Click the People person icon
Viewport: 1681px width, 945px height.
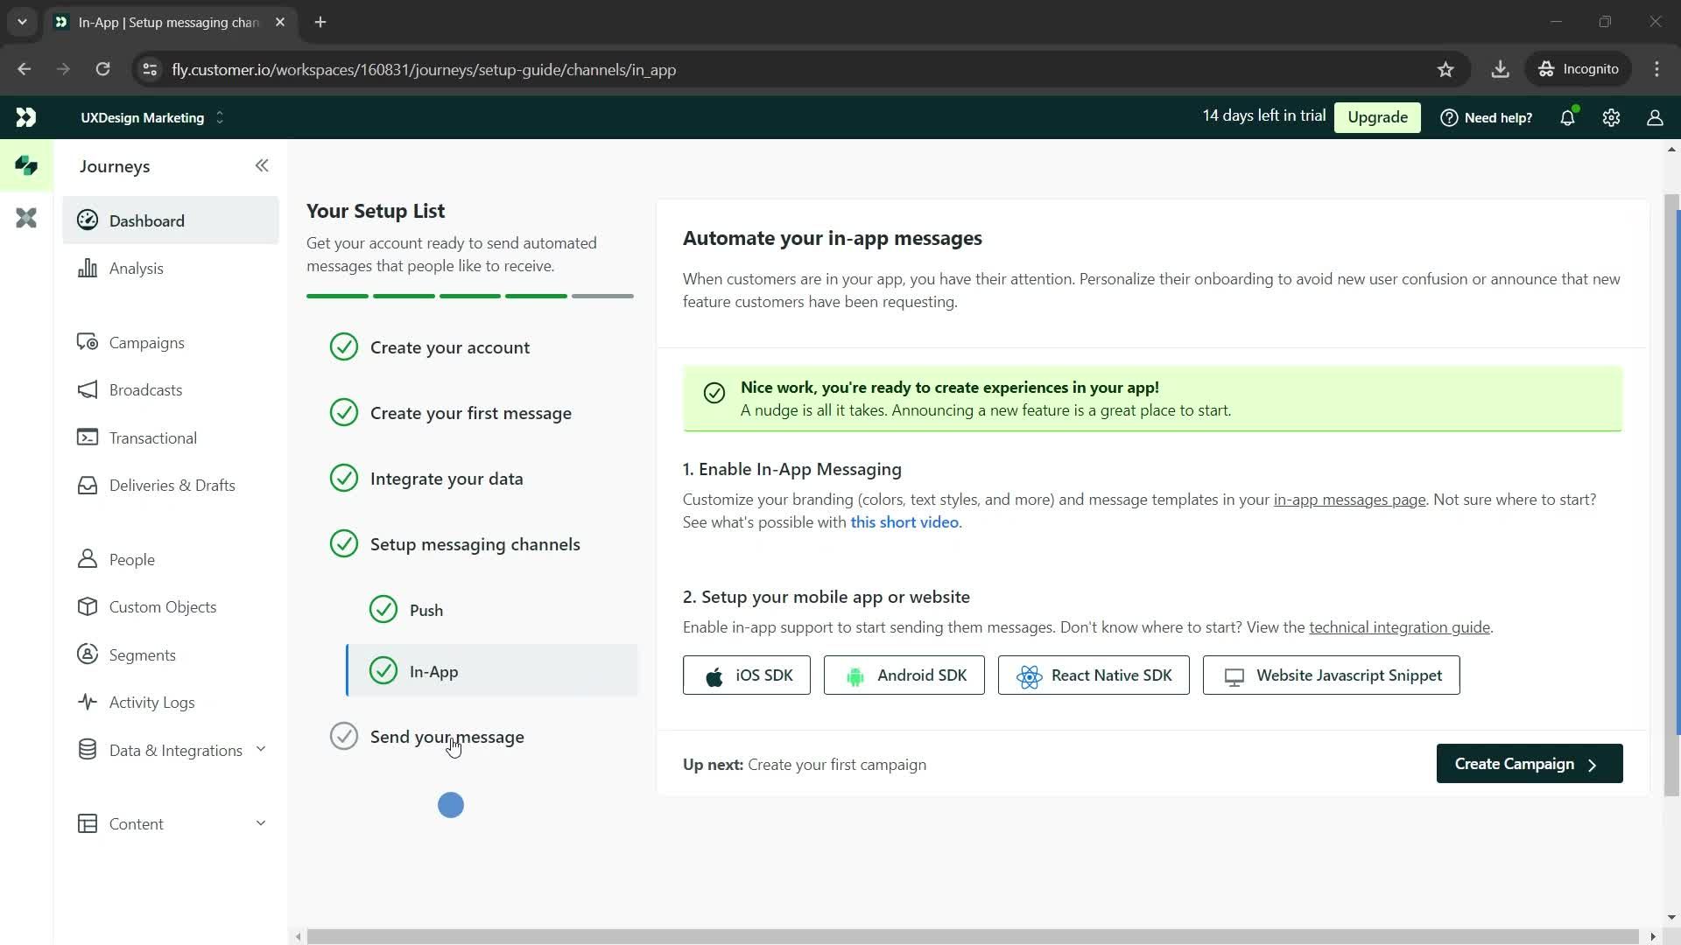pyautogui.click(x=88, y=559)
